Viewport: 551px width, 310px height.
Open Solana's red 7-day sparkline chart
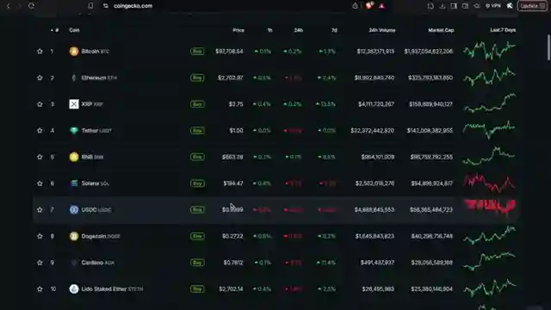(x=490, y=183)
